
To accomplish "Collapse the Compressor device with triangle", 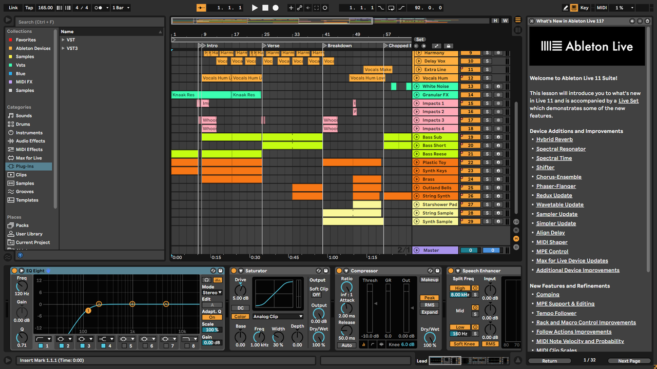I will click(x=346, y=271).
